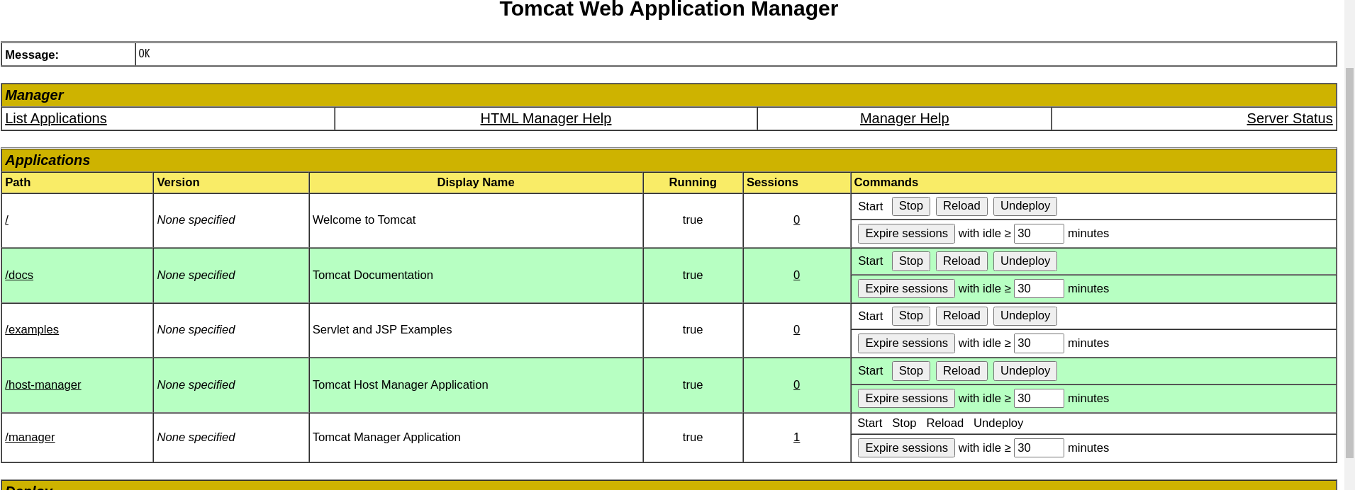The image size is (1355, 490).
Task: View sessions count for /docs
Action: pyautogui.click(x=796, y=275)
